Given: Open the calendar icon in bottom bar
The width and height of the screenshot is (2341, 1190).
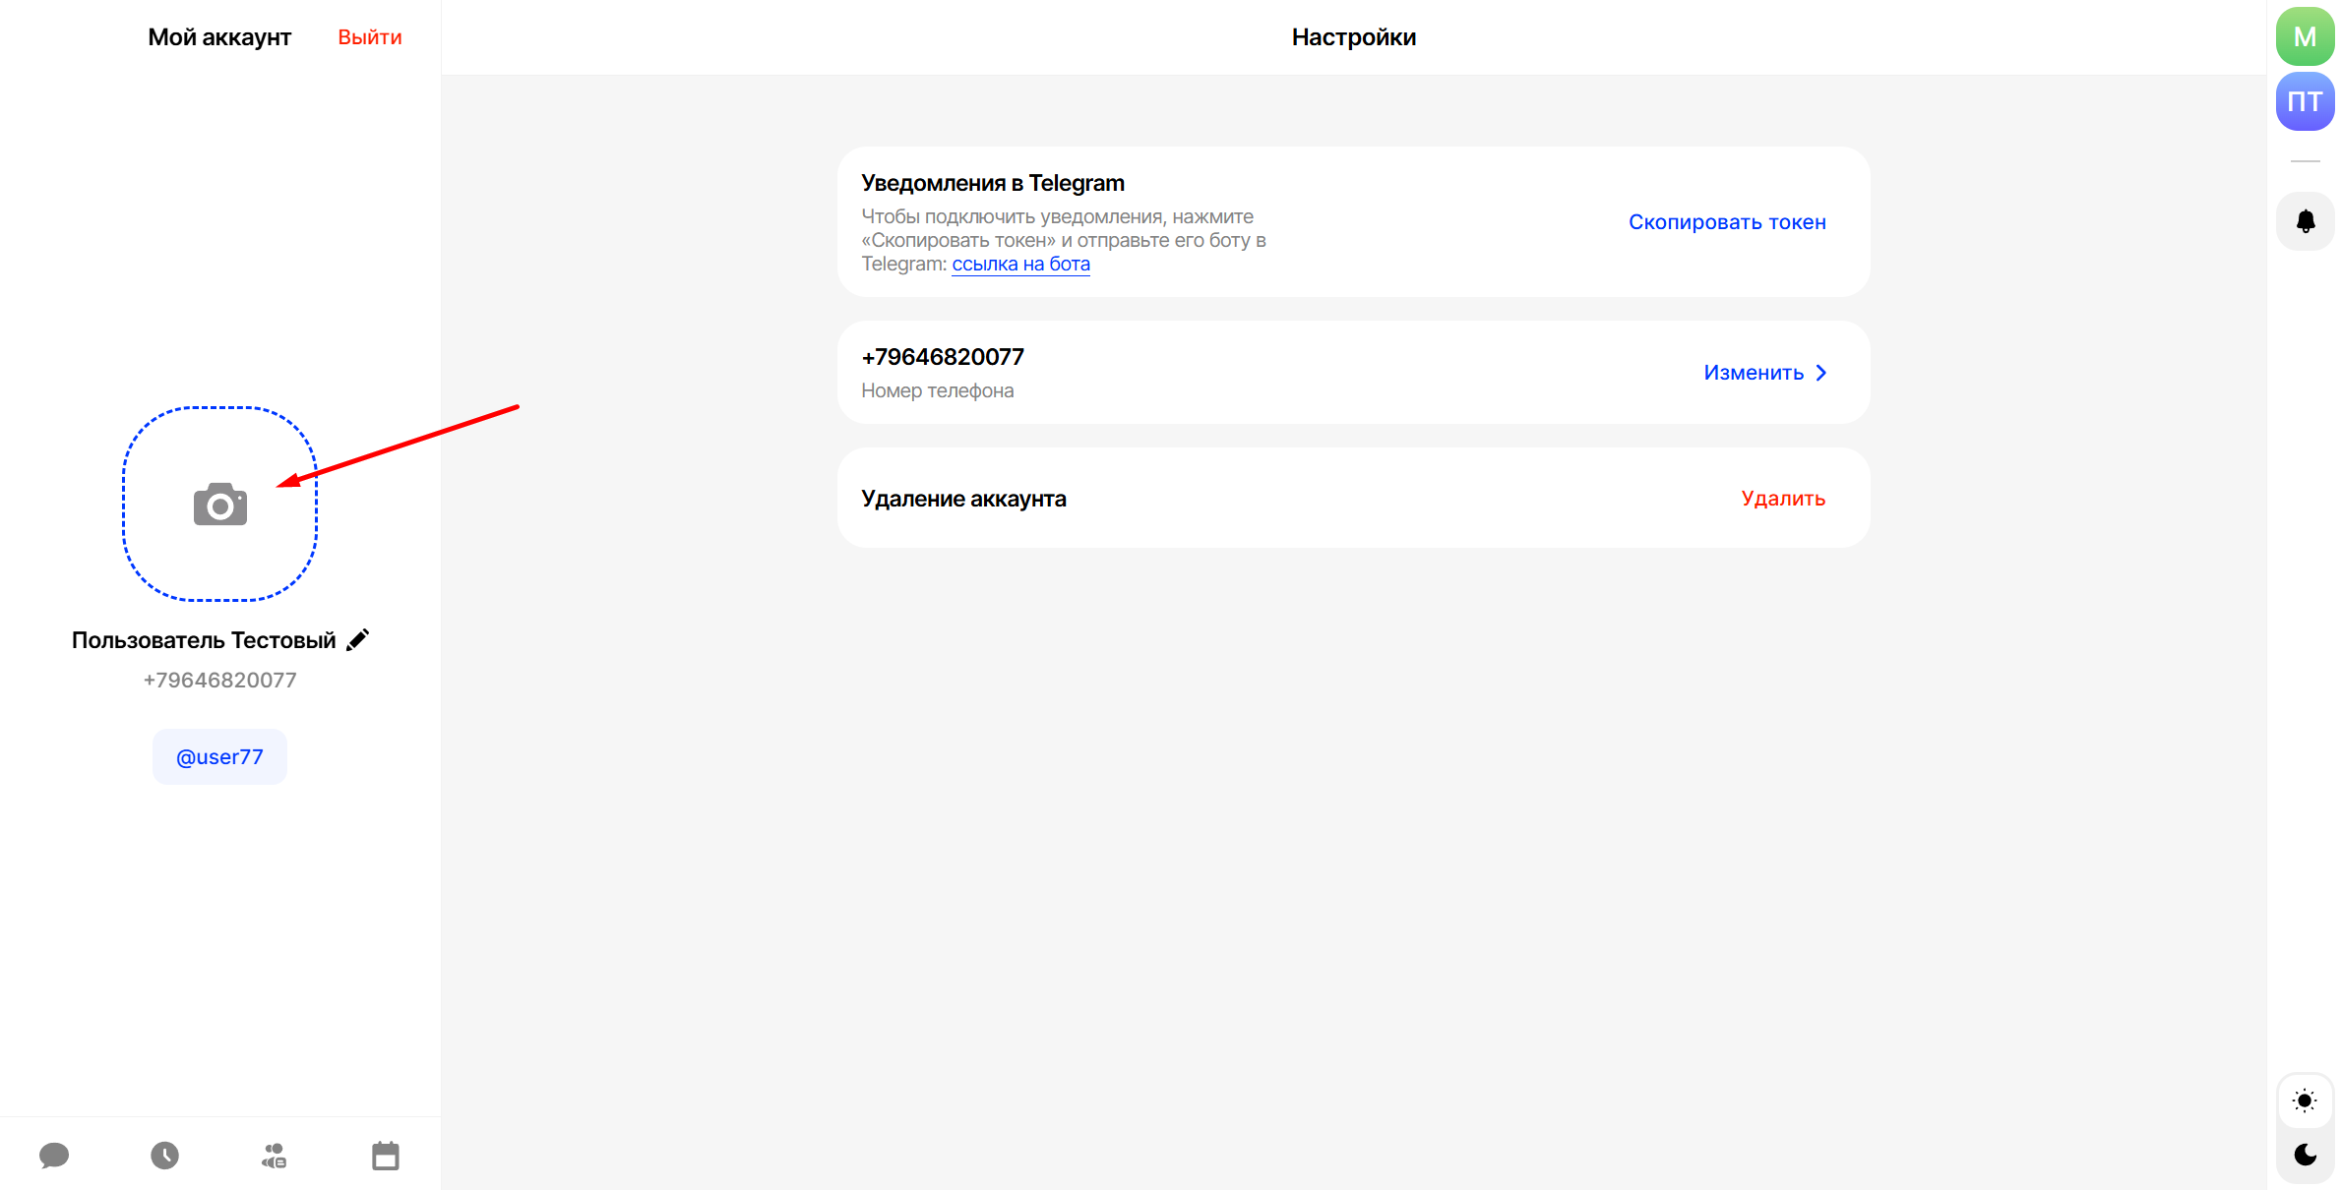Looking at the screenshot, I should coord(386,1155).
